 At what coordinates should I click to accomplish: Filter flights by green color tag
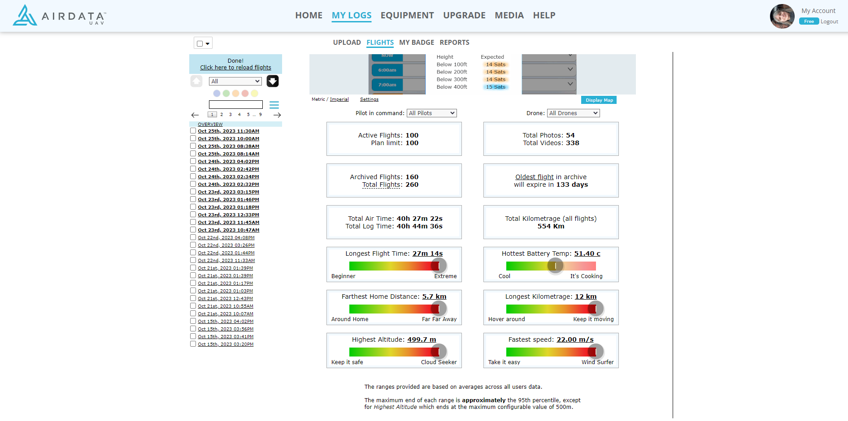(226, 94)
